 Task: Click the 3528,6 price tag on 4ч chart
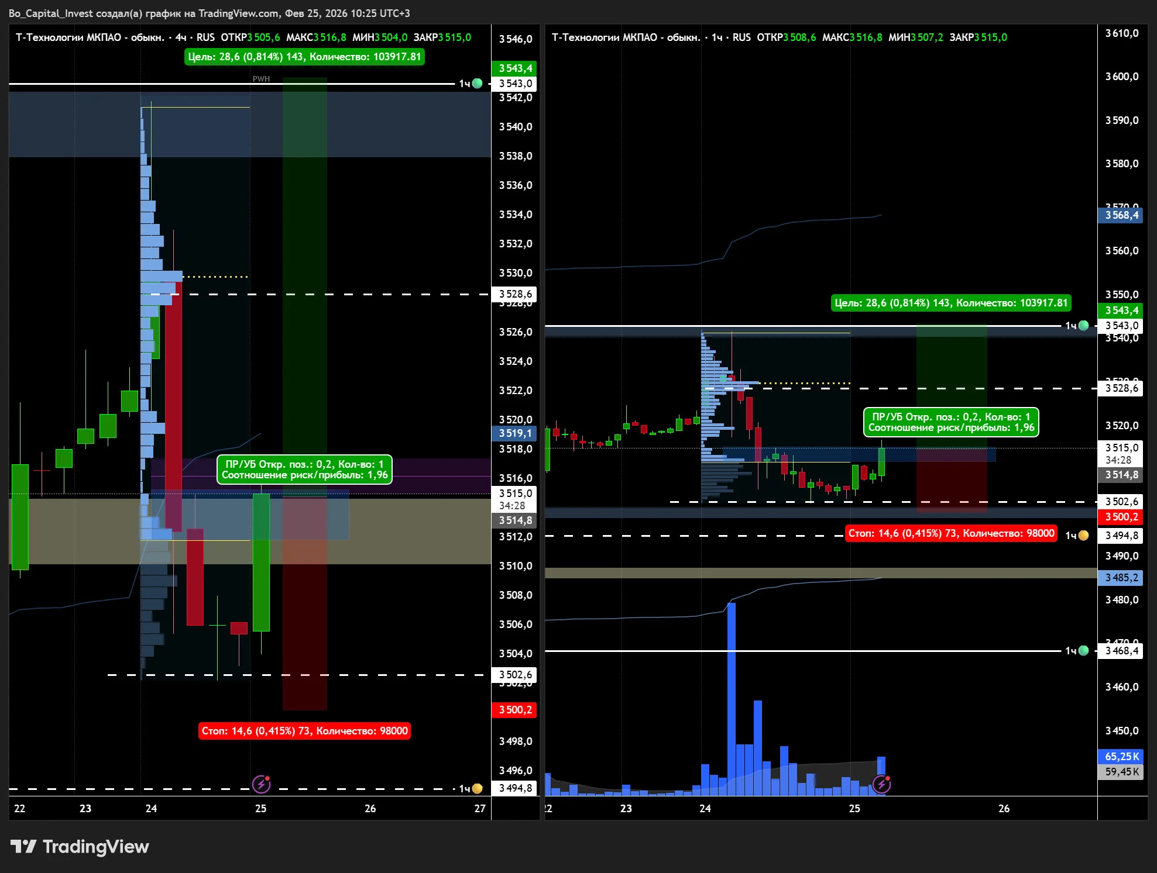[515, 294]
